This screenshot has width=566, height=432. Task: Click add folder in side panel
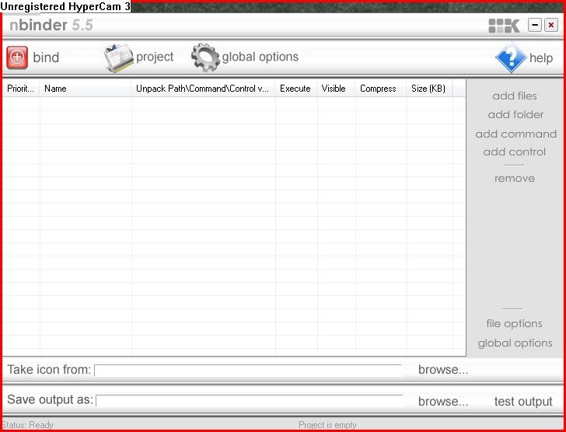[515, 115]
